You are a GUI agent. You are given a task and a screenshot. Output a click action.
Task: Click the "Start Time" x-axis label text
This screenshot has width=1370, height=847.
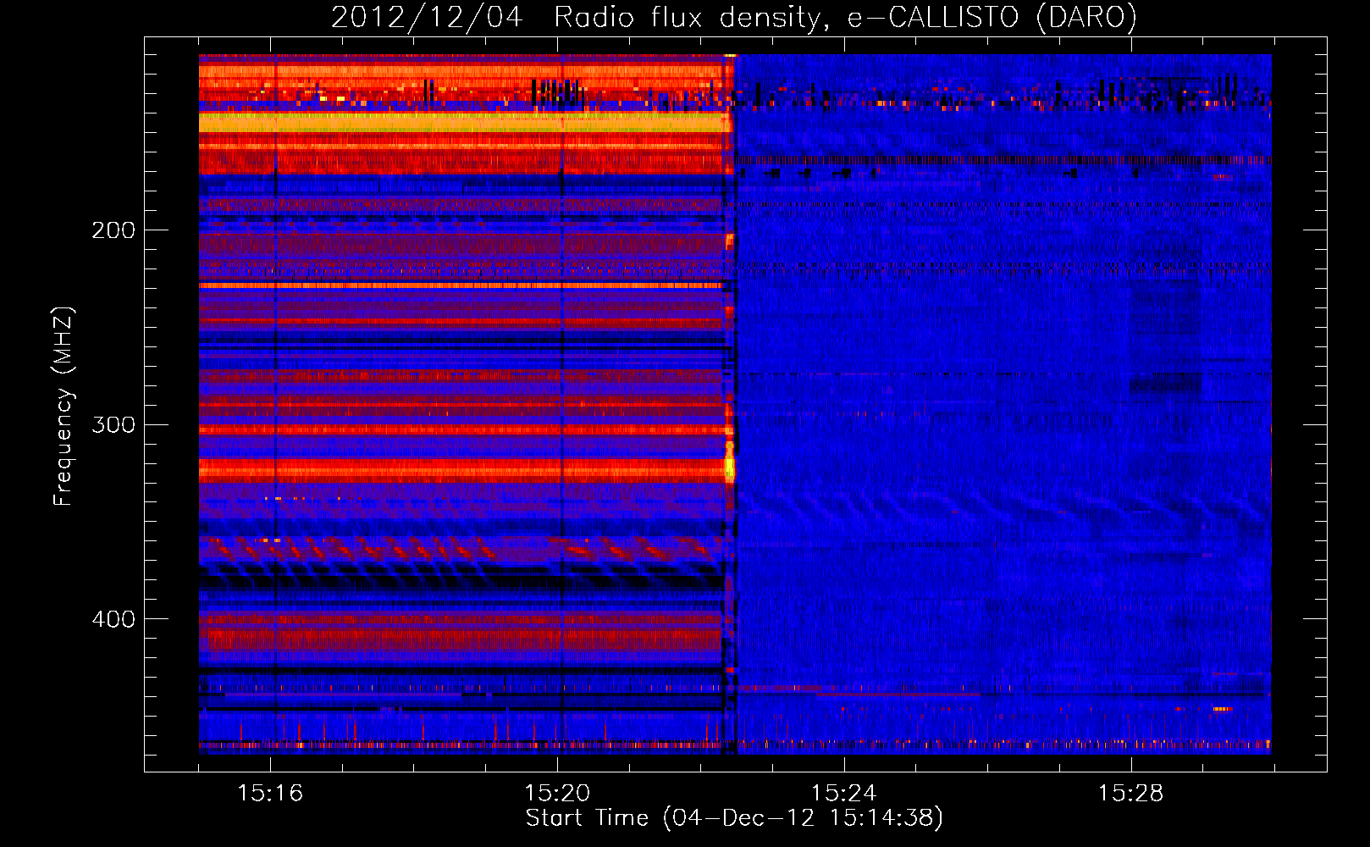tap(587, 818)
